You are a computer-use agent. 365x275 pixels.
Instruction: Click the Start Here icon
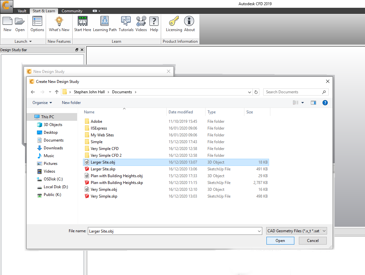pos(83,22)
